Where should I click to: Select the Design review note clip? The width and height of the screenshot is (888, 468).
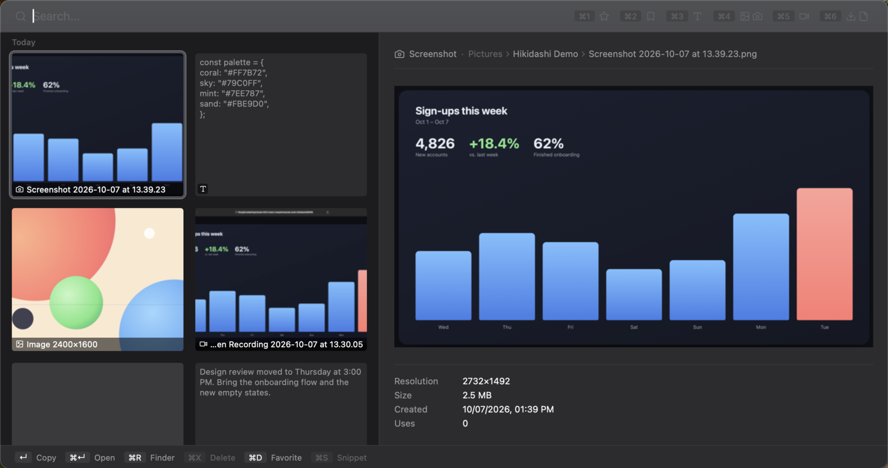(x=281, y=404)
